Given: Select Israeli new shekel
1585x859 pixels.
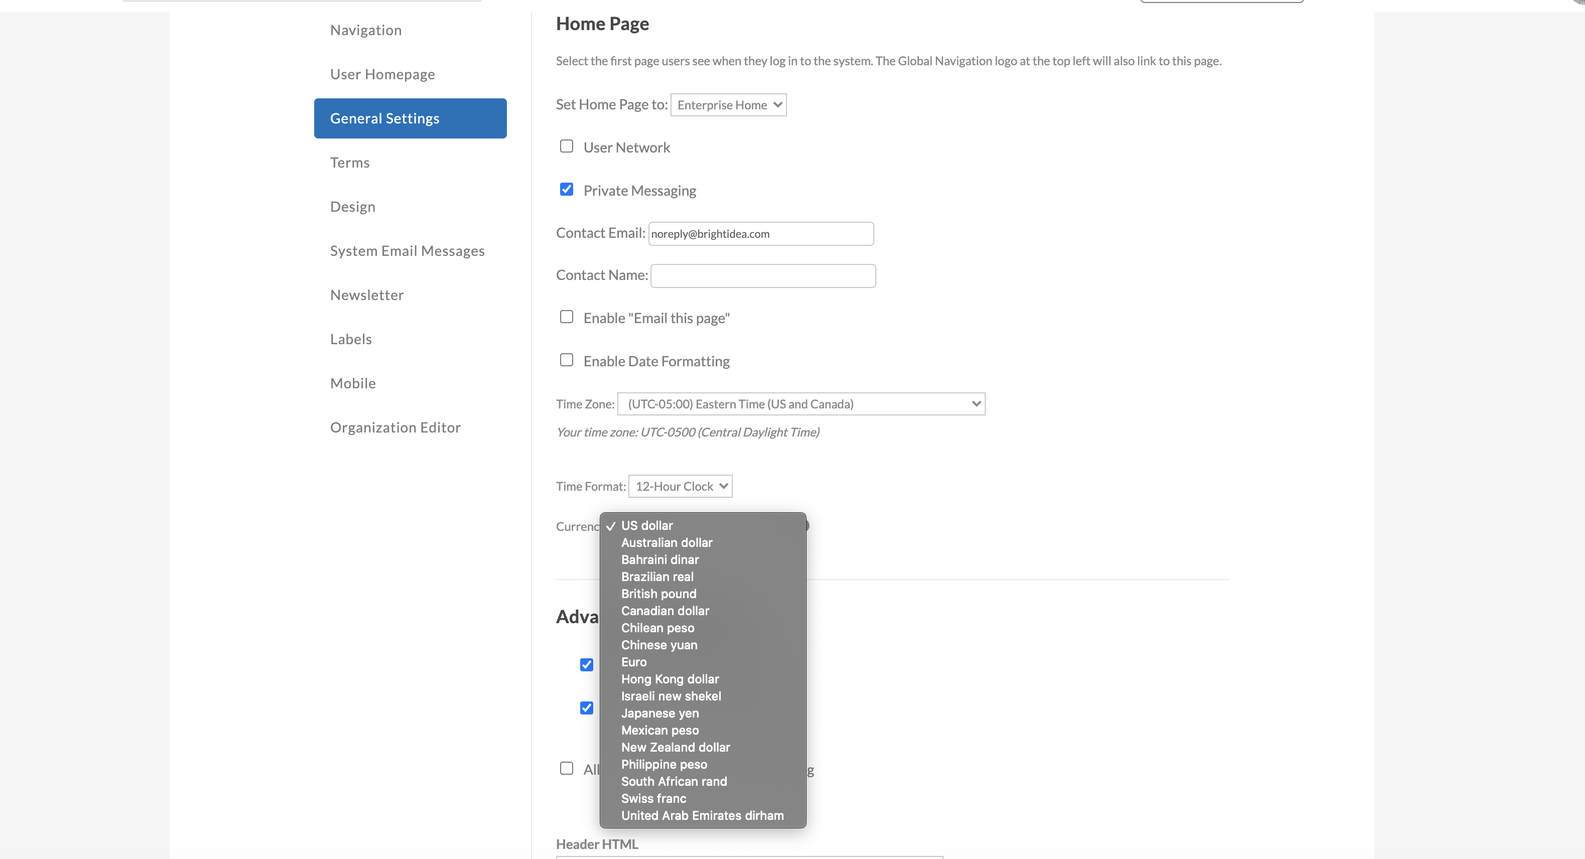Looking at the screenshot, I should 703,696.
